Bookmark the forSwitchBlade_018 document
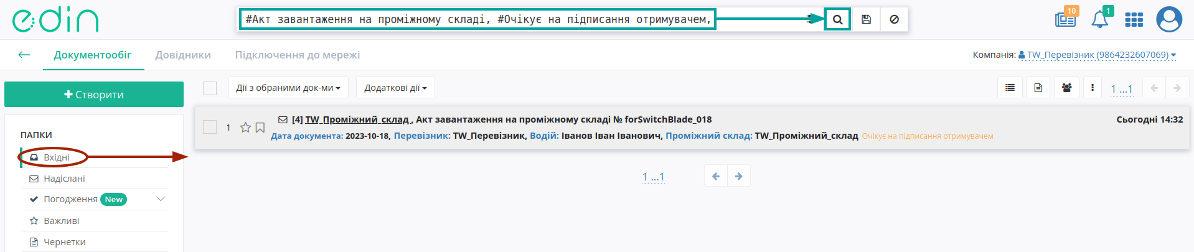Screen dimensions: 1194x252 [x=260, y=128]
